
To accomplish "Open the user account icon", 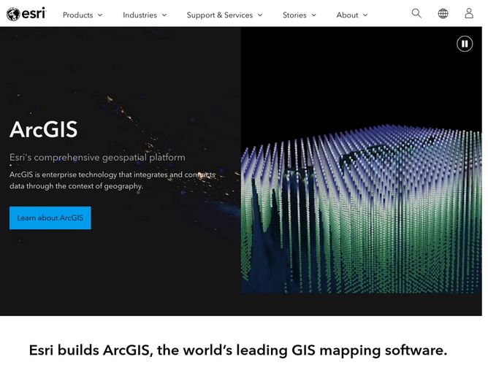I will coord(469,14).
